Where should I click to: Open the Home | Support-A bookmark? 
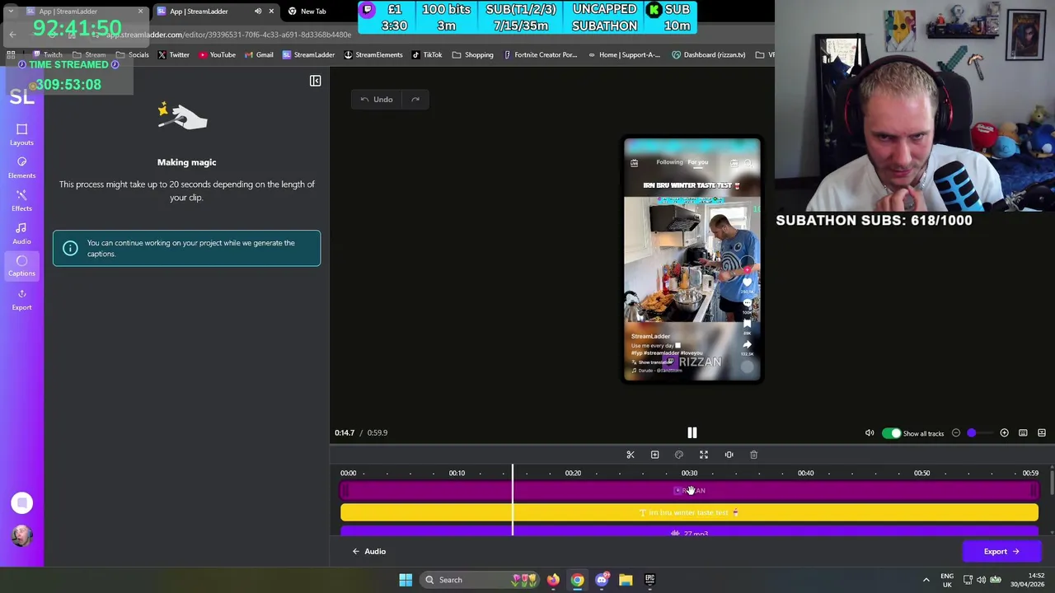(x=624, y=55)
